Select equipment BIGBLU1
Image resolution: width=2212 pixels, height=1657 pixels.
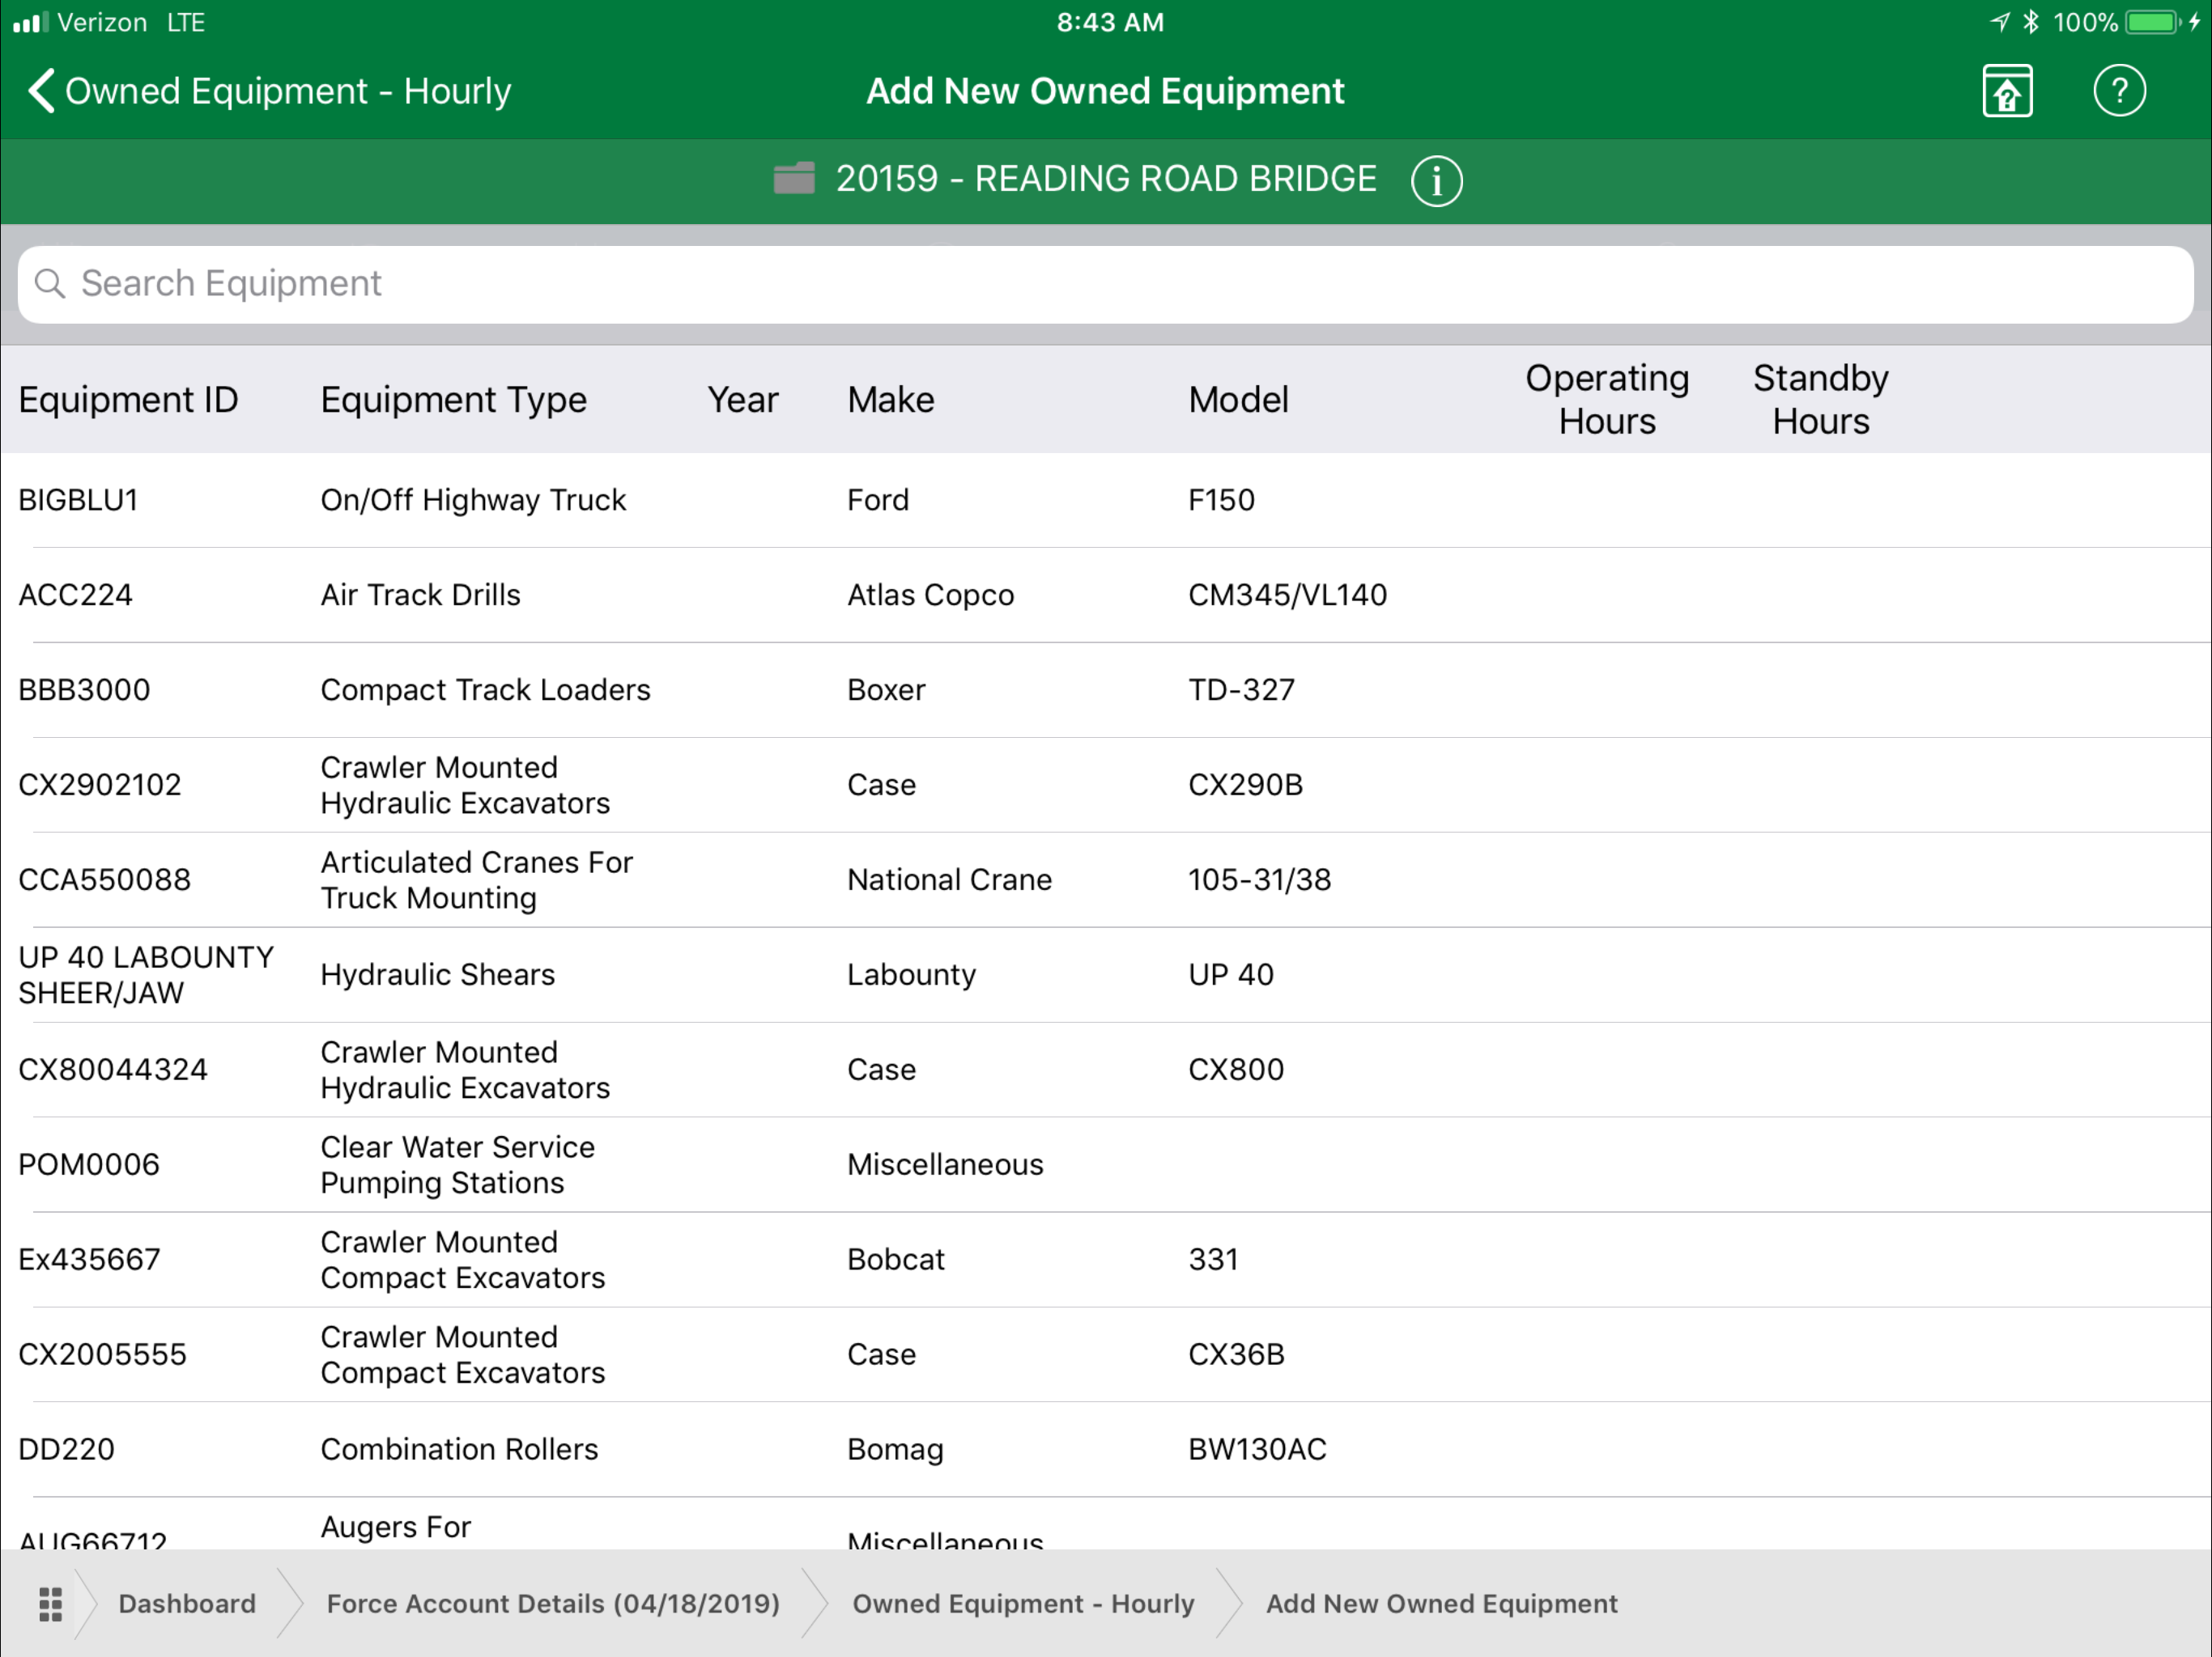pyautogui.click(x=1105, y=500)
